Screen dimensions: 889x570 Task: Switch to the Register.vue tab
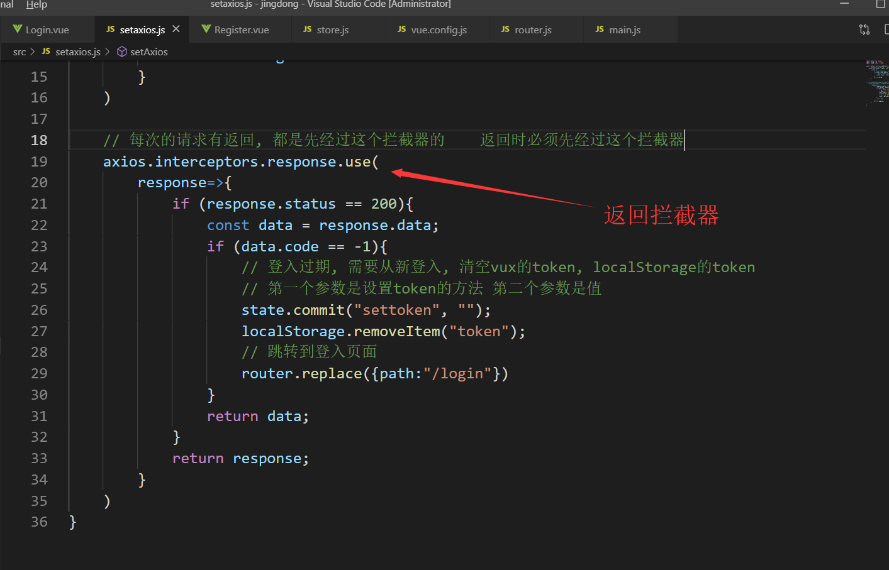[x=241, y=30]
